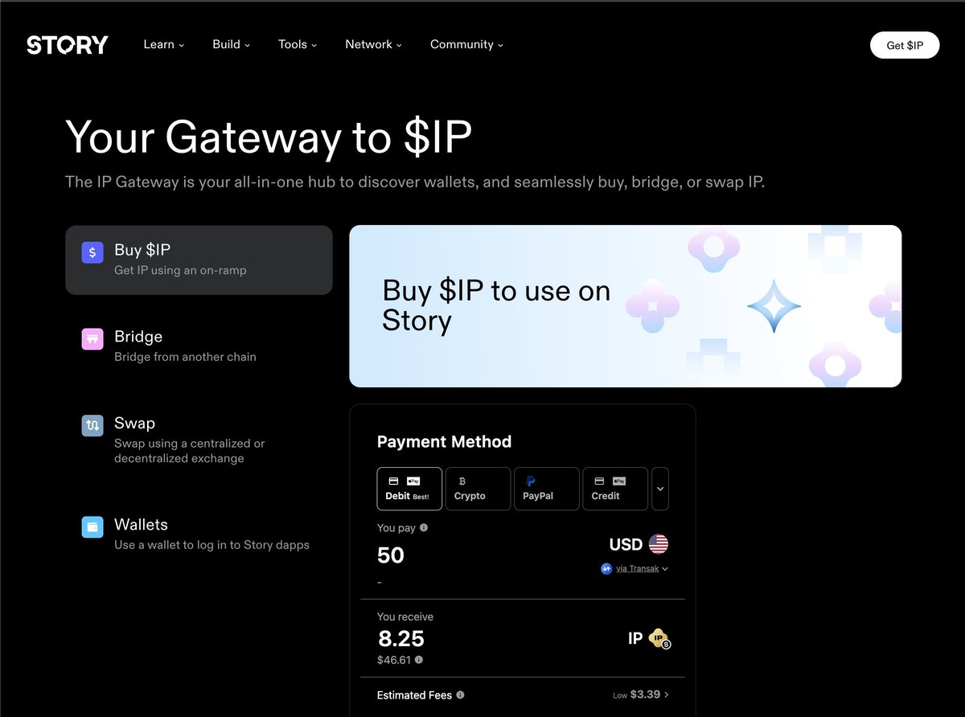Click the Get $IP button
965x717 pixels.
905,45
